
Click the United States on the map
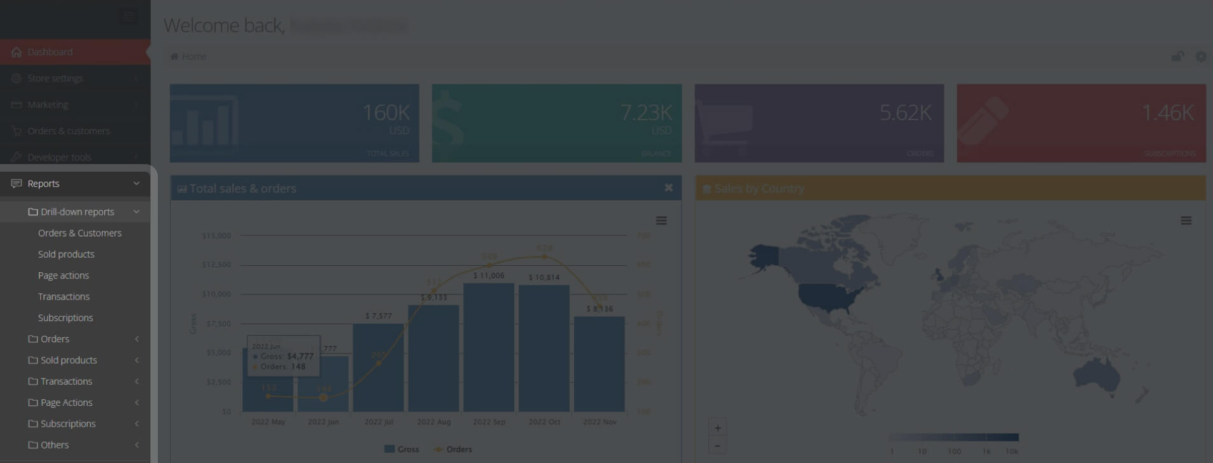pyautogui.click(x=831, y=298)
